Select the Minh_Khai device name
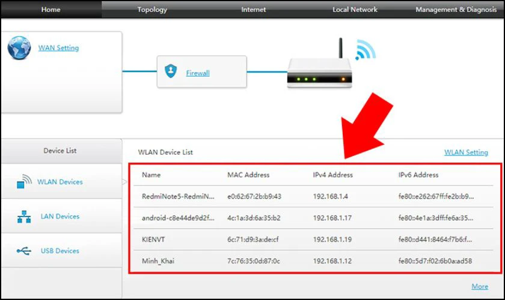505x300 pixels. coord(158,261)
